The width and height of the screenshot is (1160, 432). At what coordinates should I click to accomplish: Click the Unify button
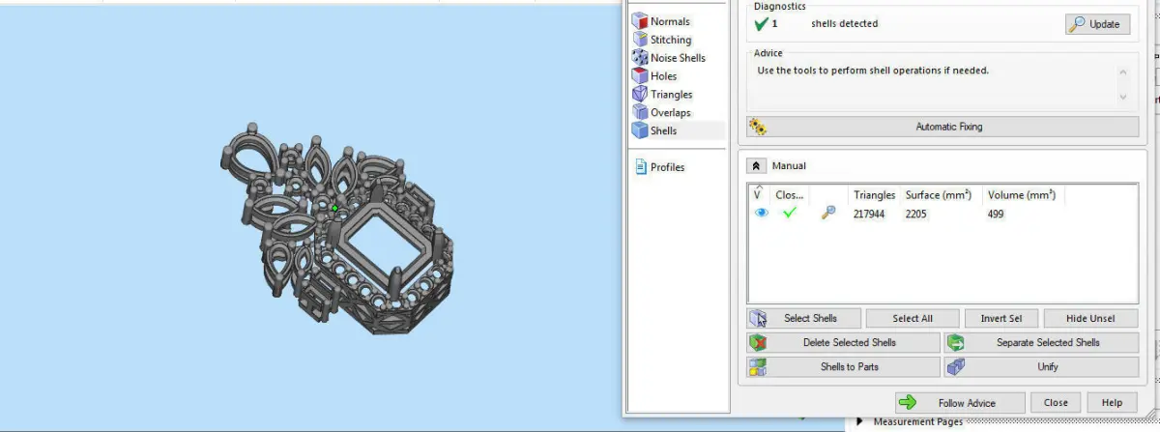click(x=1041, y=366)
